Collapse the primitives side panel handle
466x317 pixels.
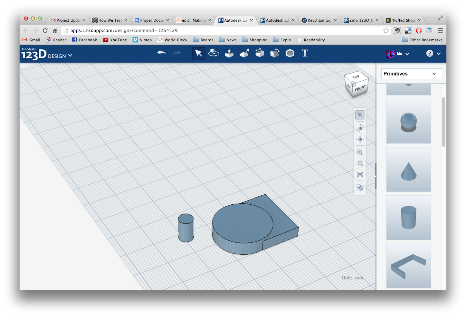pos(375,176)
